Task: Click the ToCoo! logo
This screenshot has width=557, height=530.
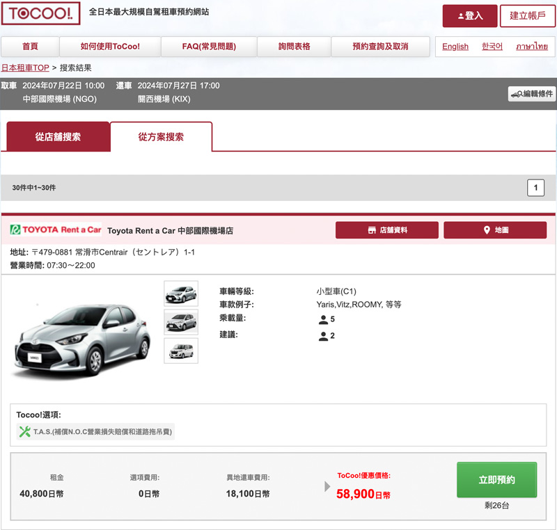Action: [41, 13]
